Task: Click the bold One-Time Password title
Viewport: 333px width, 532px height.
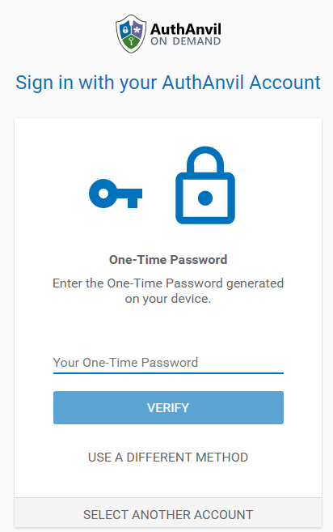Action: (x=168, y=260)
